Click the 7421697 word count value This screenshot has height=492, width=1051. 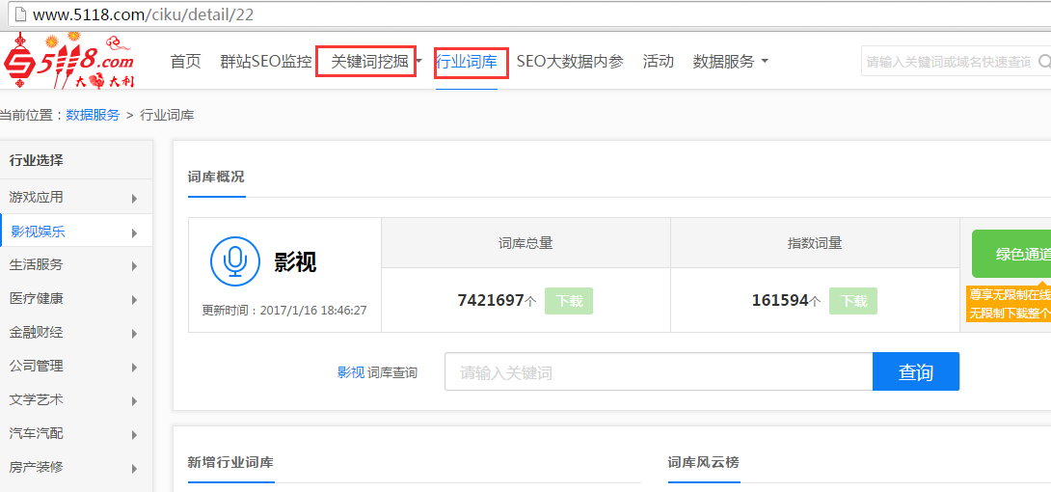(490, 301)
